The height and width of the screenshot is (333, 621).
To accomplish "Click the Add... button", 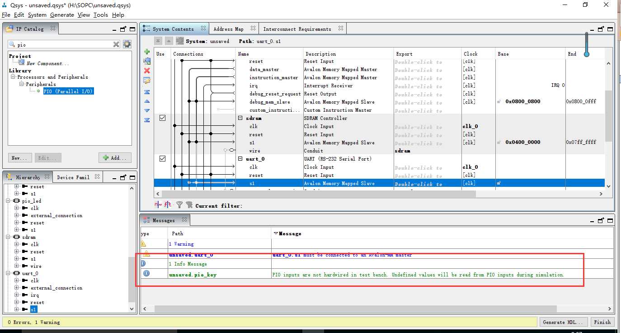I will (x=115, y=158).
